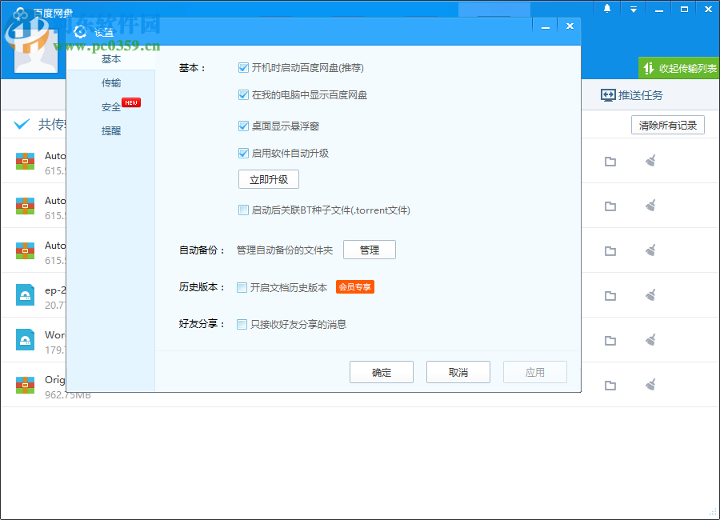Click the blue document icon for ep-2 file

[25, 296]
